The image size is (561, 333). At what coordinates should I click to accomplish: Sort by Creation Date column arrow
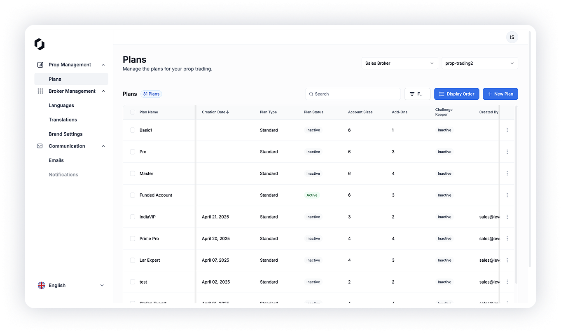point(228,112)
